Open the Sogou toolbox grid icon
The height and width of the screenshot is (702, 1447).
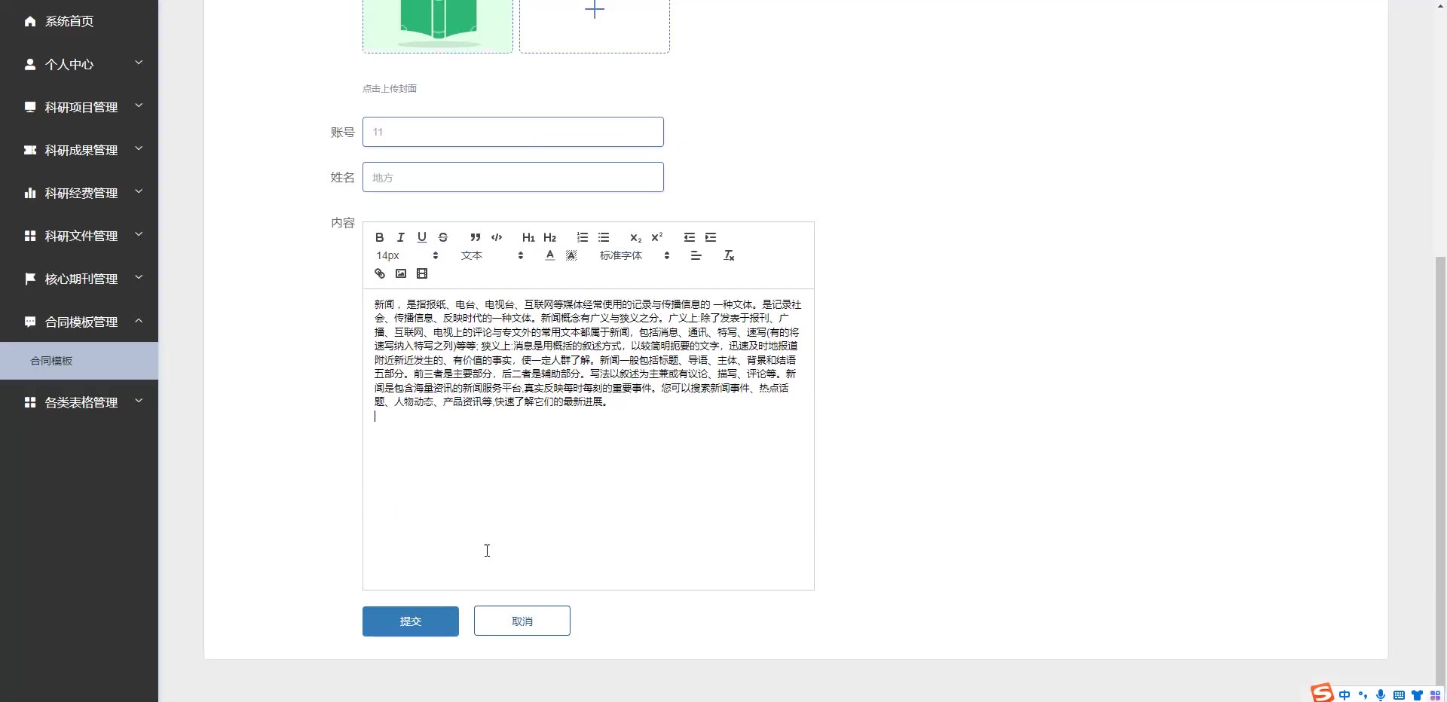point(1436,695)
